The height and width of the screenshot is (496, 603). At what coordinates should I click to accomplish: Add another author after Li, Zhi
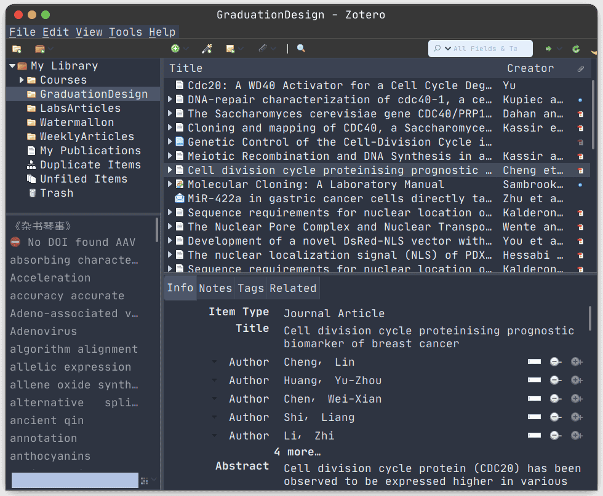point(577,435)
